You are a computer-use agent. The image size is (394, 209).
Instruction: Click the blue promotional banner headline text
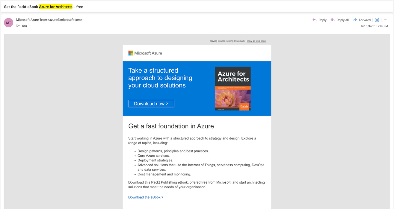pyautogui.click(x=160, y=78)
